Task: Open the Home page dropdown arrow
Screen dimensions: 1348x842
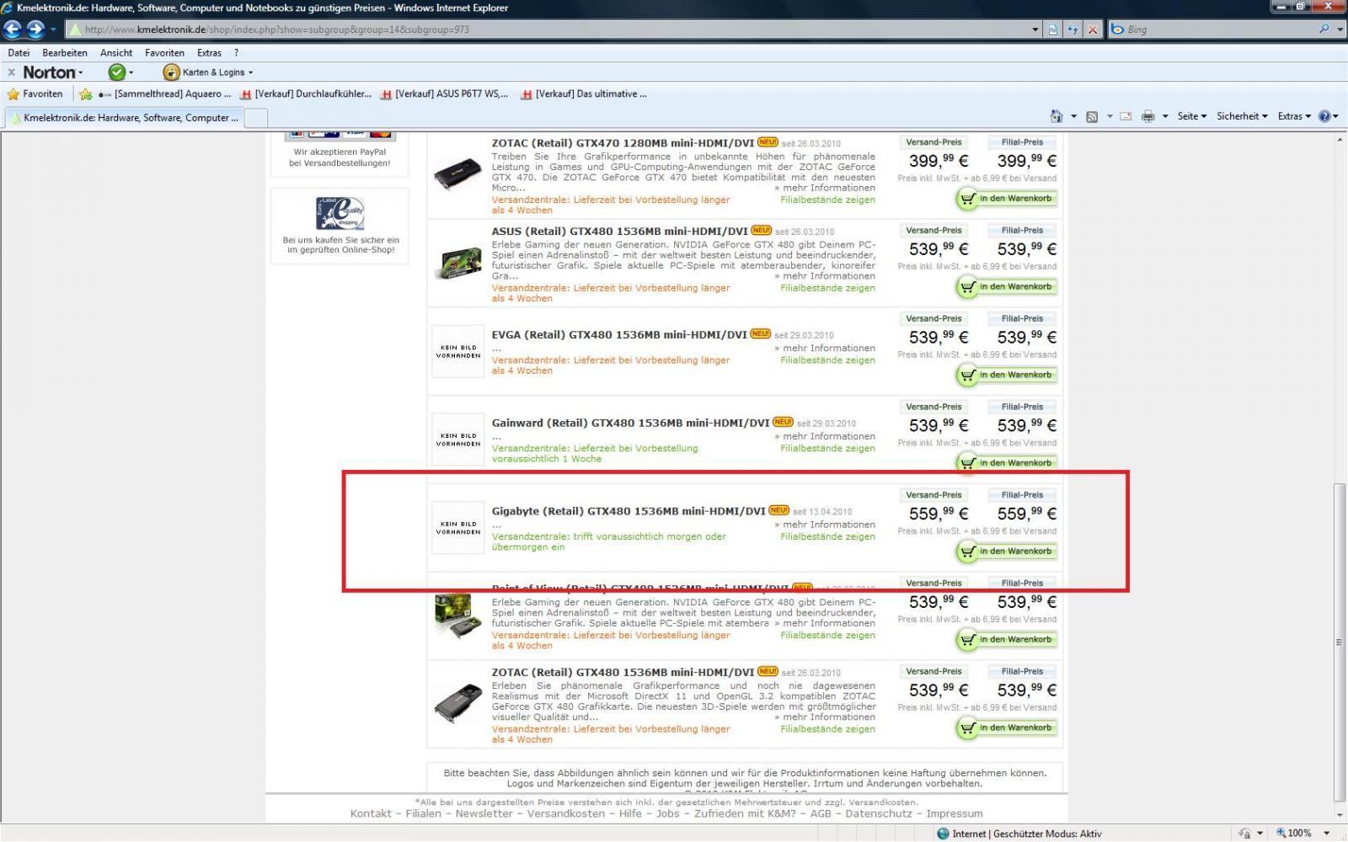Action: [x=1073, y=116]
